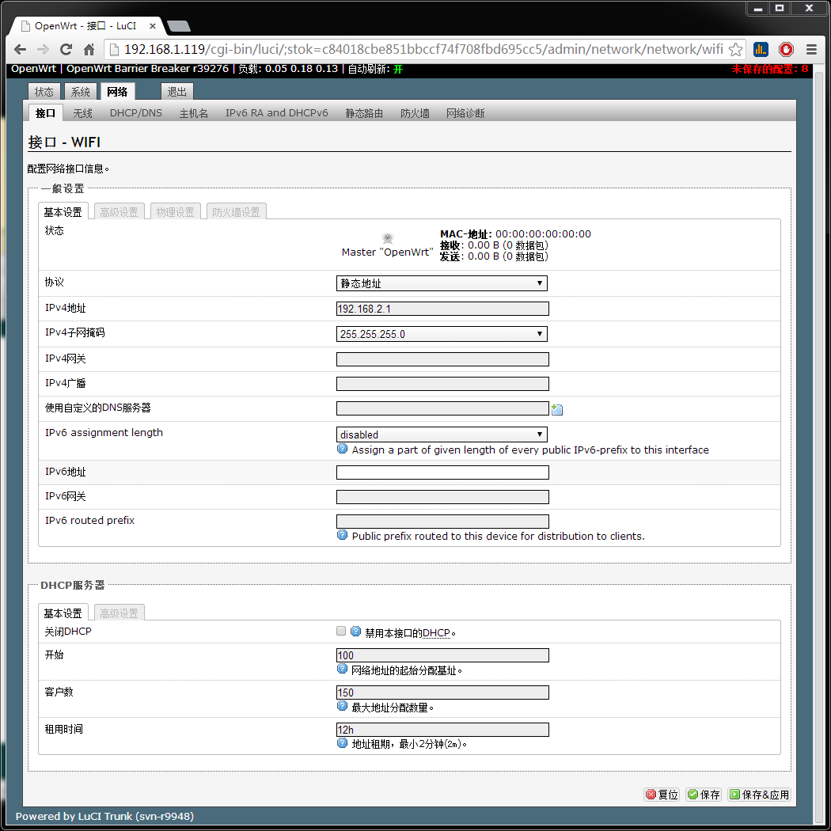Click the OpenWrt header link
Viewport: 831px width, 831px height.
click(x=33, y=68)
